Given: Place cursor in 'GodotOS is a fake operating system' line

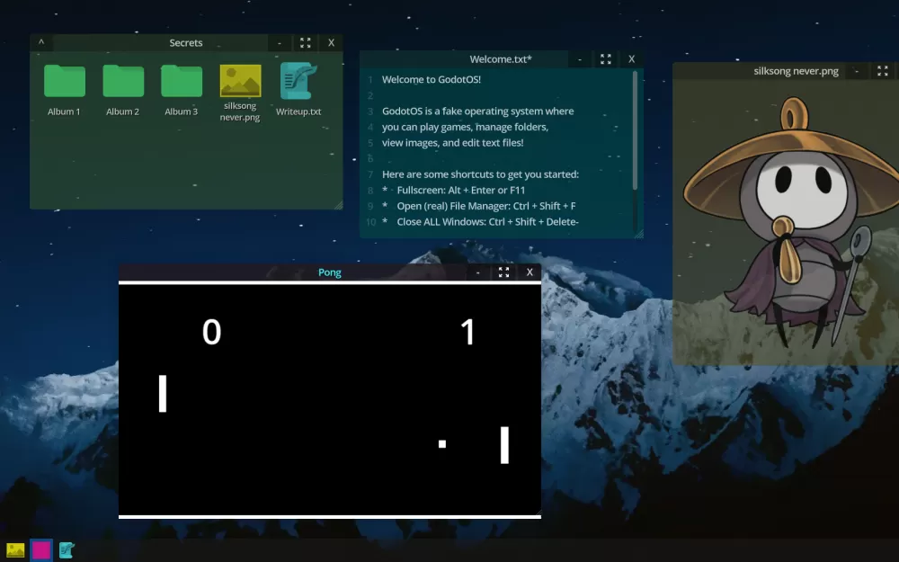Looking at the screenshot, I should [477, 112].
